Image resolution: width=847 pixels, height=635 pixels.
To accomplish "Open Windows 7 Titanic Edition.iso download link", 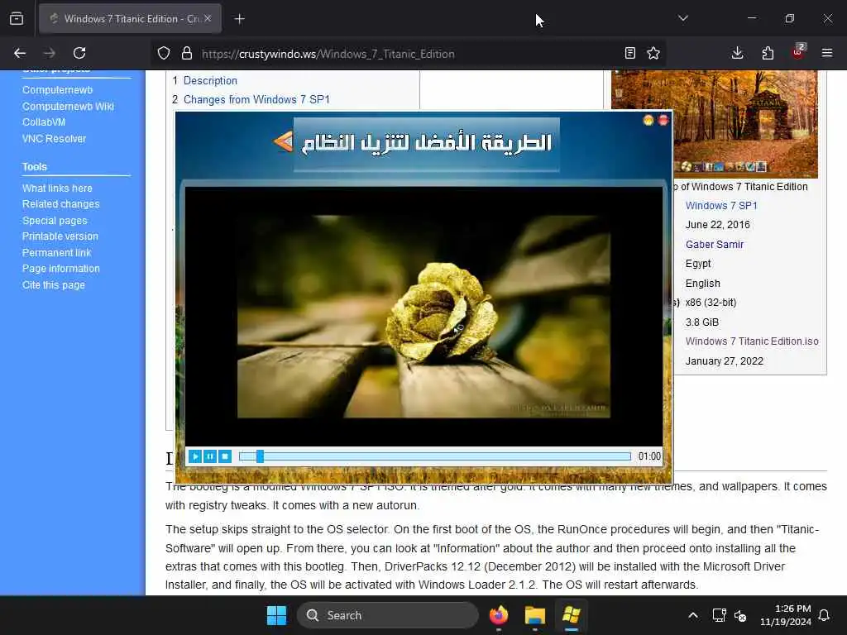I will coord(752,341).
